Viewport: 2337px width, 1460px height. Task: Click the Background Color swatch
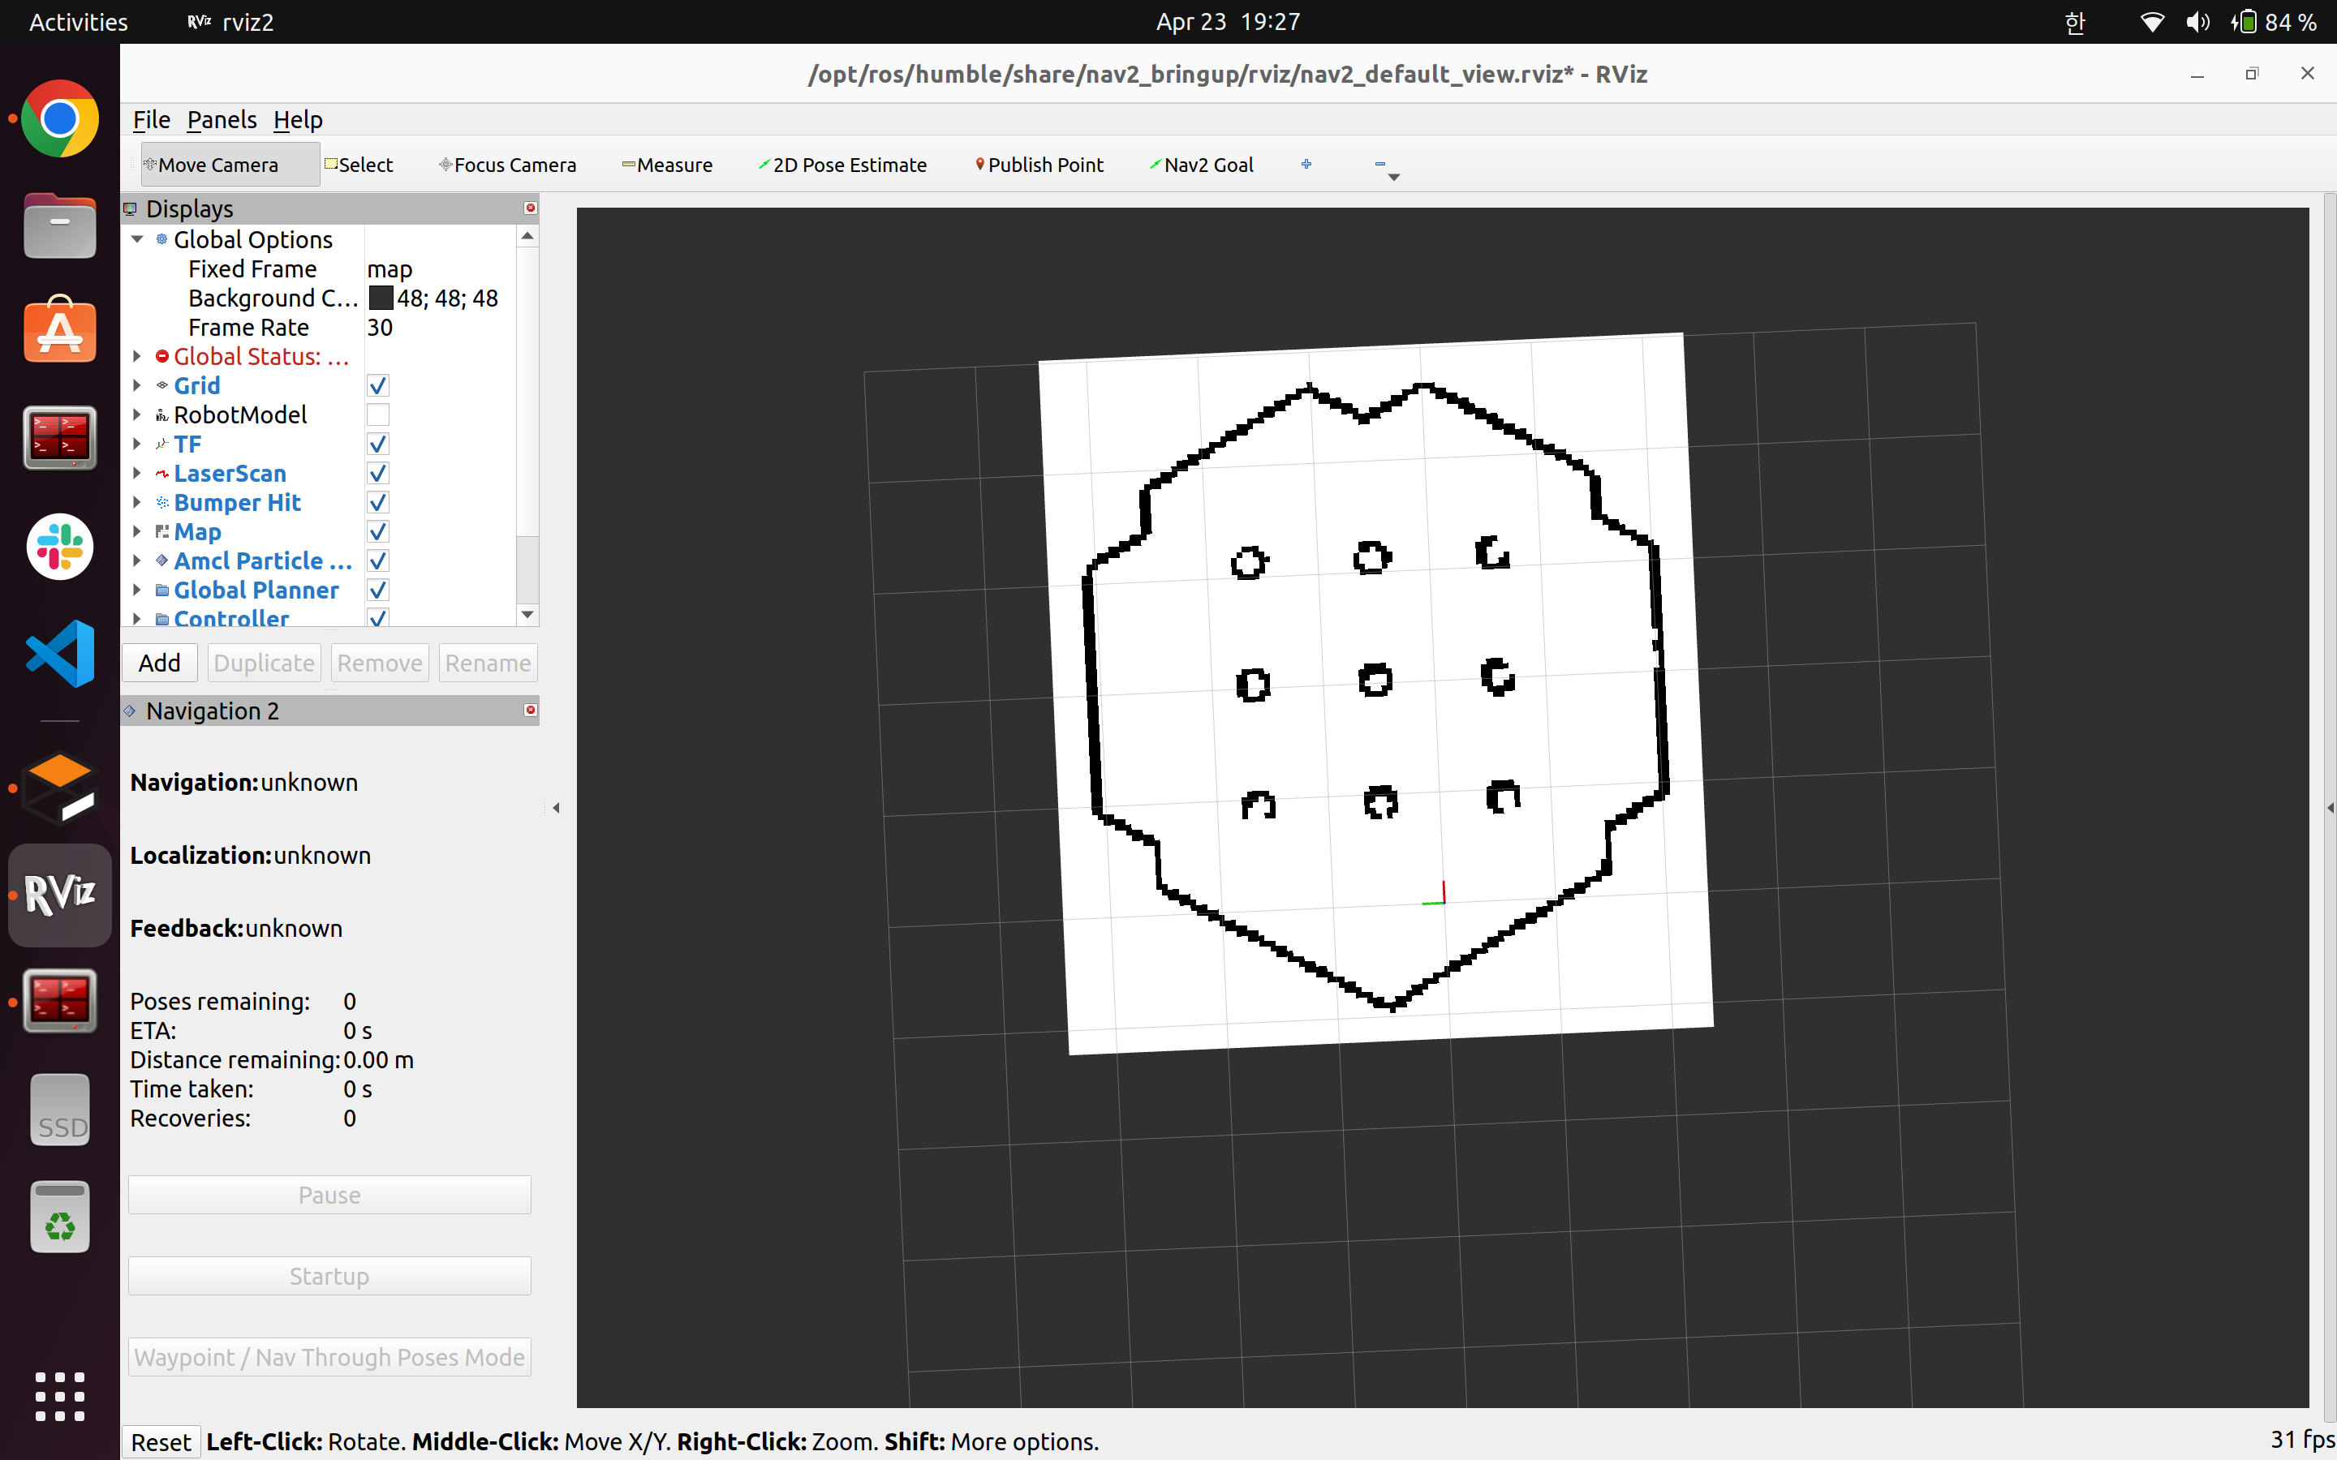(x=381, y=298)
